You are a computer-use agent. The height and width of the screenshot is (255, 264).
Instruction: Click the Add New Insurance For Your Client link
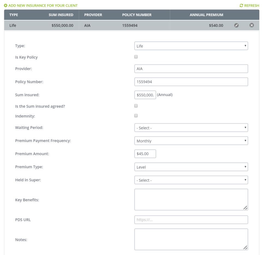pos(43,5)
